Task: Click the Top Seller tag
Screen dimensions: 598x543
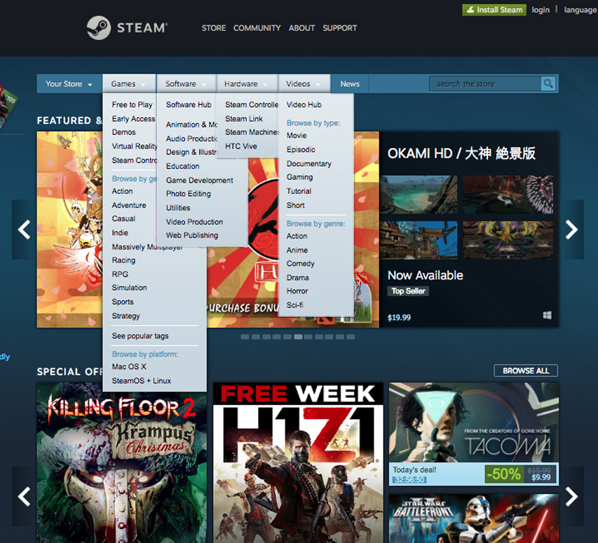Action: pos(408,291)
